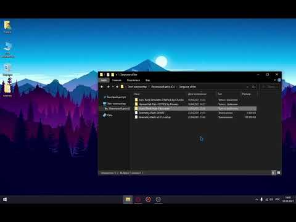Sort by Имя column header

tap(137, 94)
